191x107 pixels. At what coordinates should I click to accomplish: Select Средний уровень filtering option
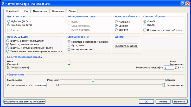[79, 26]
